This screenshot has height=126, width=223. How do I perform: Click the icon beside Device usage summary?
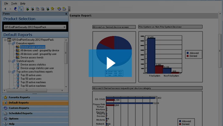point(18,47)
